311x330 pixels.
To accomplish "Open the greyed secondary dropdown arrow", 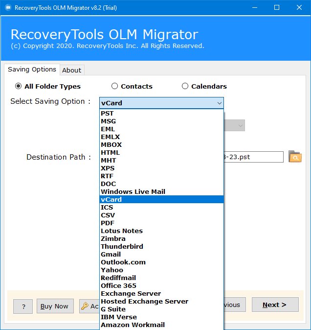I will 241,126.
